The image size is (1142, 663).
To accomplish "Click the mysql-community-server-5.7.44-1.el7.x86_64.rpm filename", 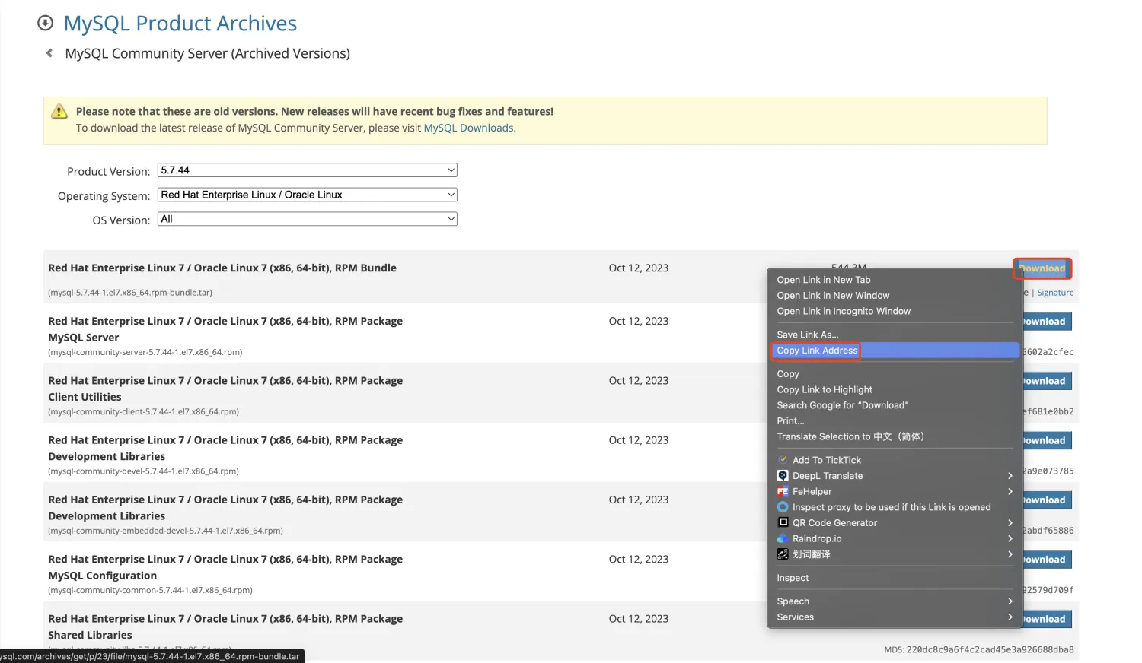I will (145, 352).
